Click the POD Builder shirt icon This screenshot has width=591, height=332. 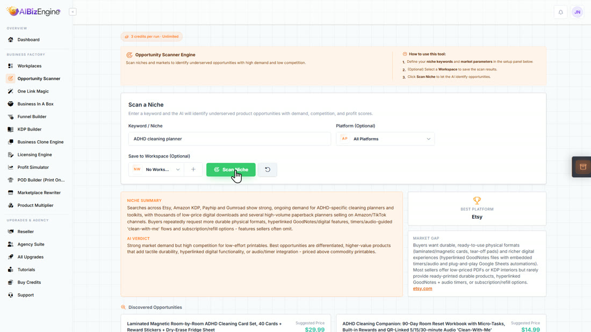coord(11,180)
